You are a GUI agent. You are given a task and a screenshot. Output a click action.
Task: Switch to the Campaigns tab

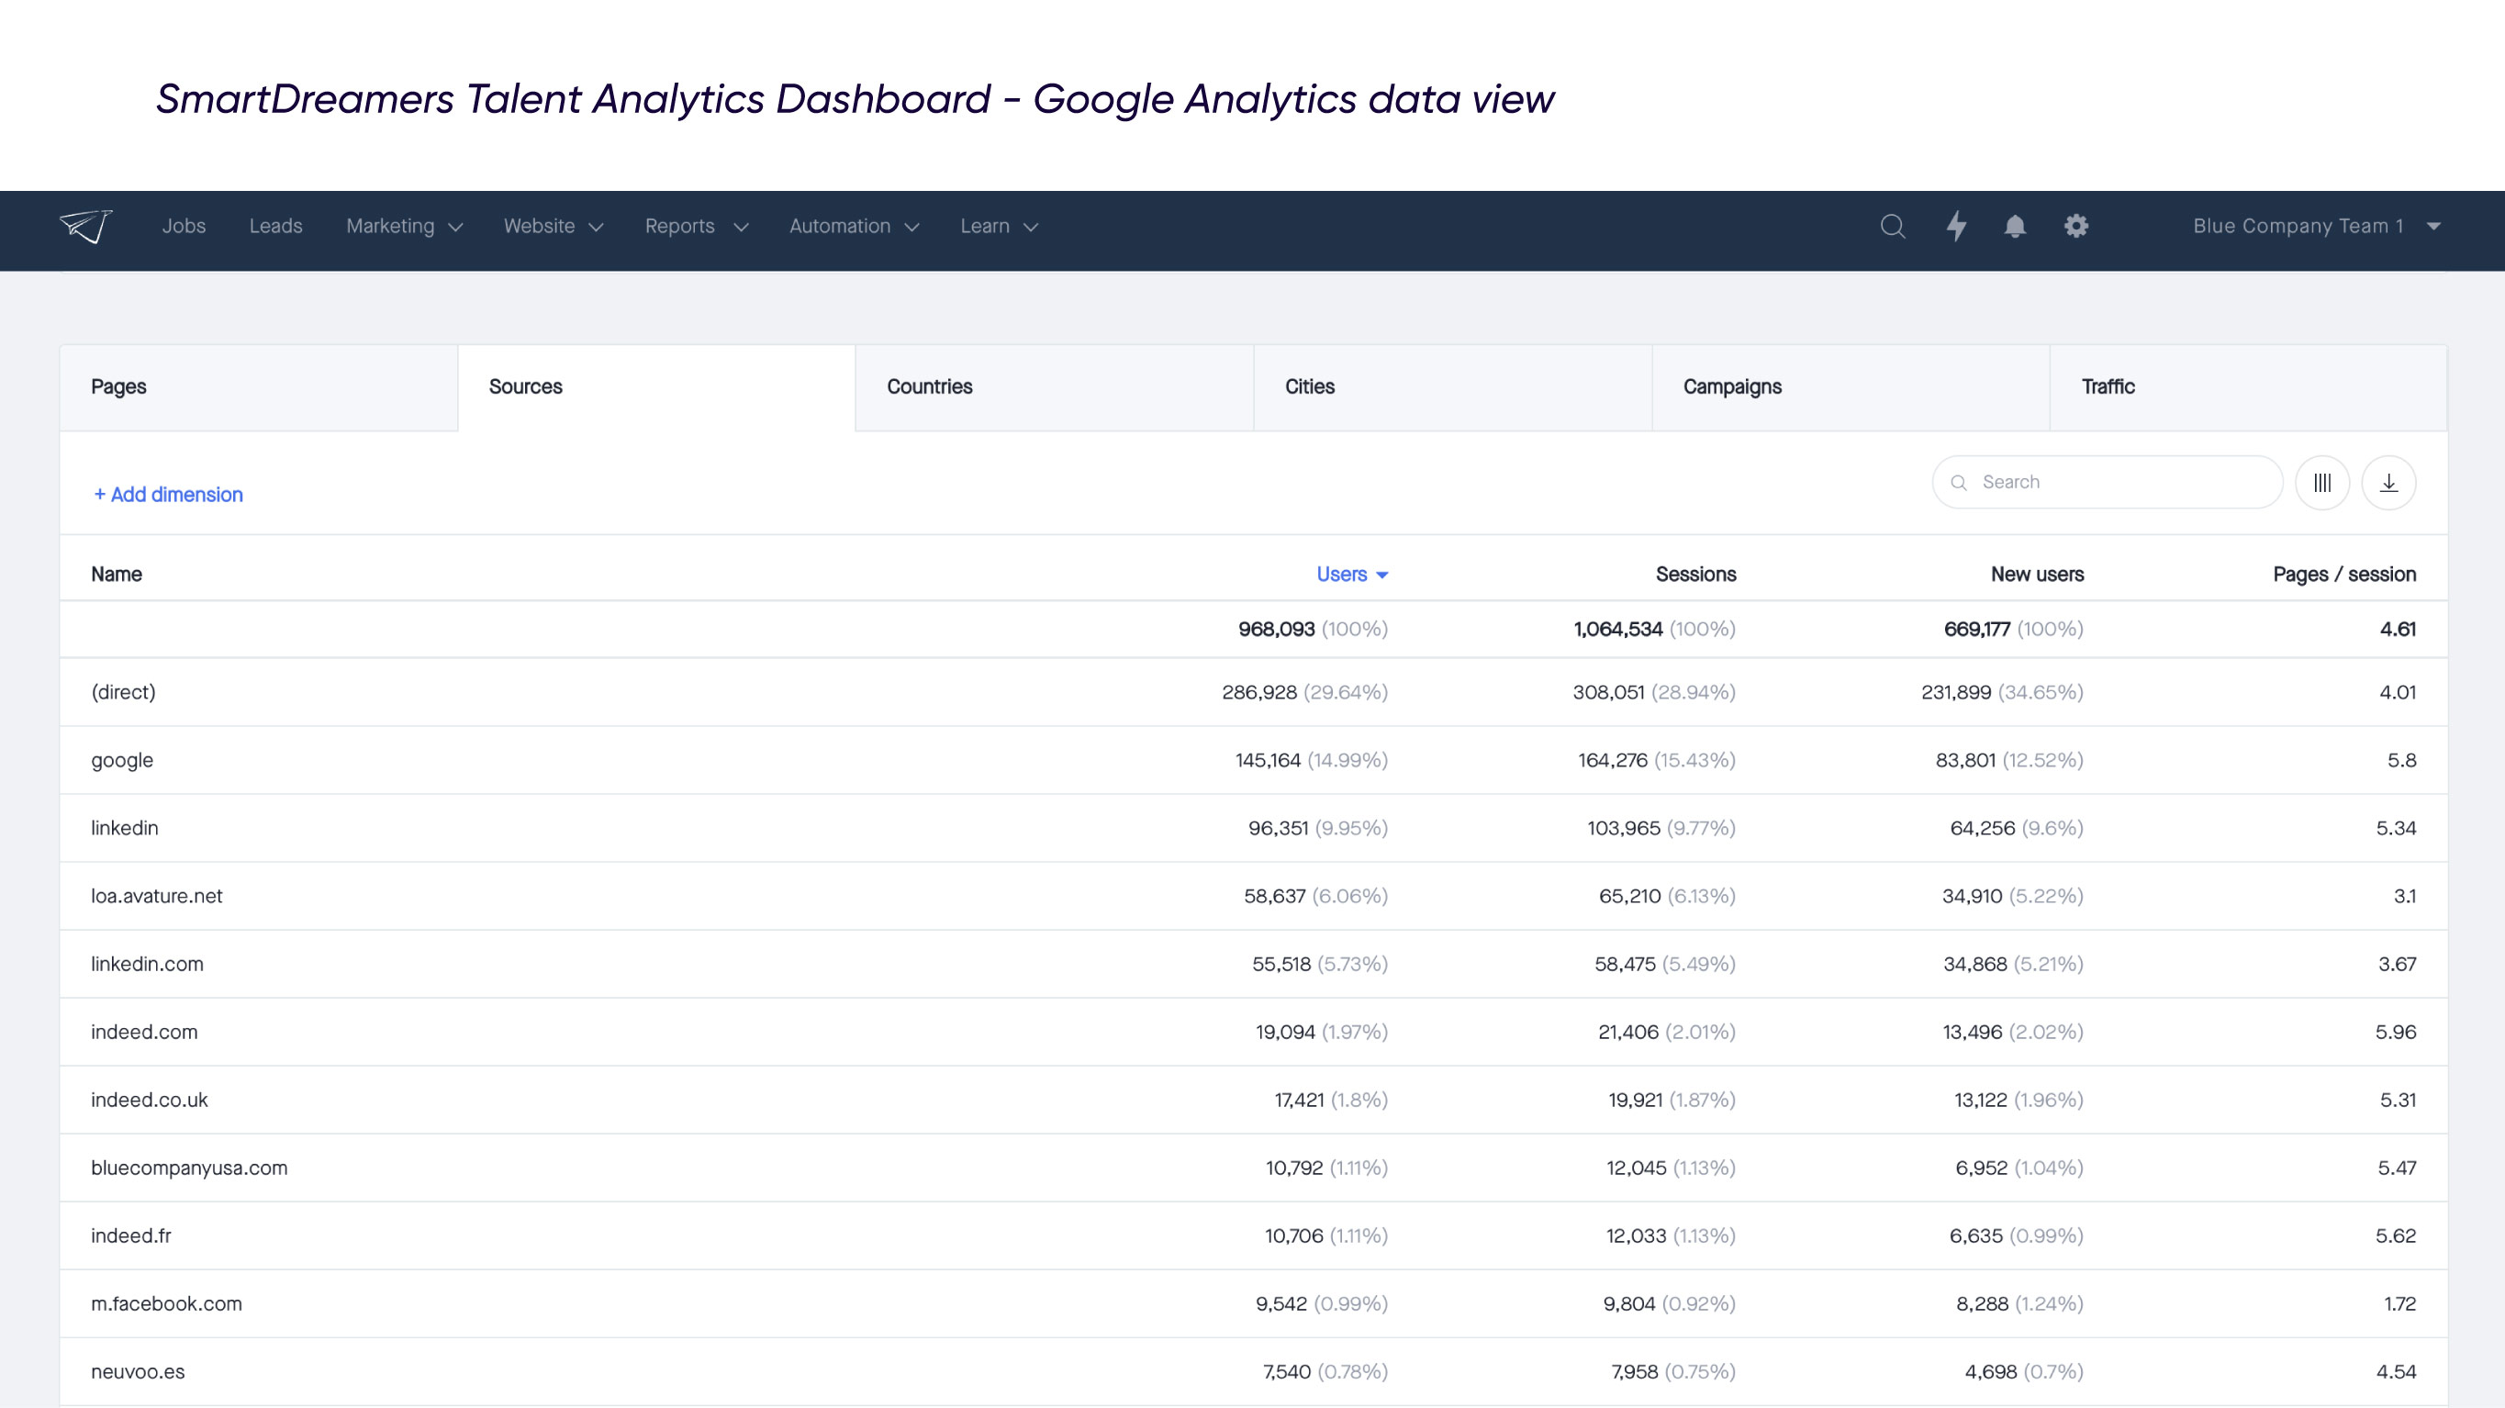coord(1851,387)
